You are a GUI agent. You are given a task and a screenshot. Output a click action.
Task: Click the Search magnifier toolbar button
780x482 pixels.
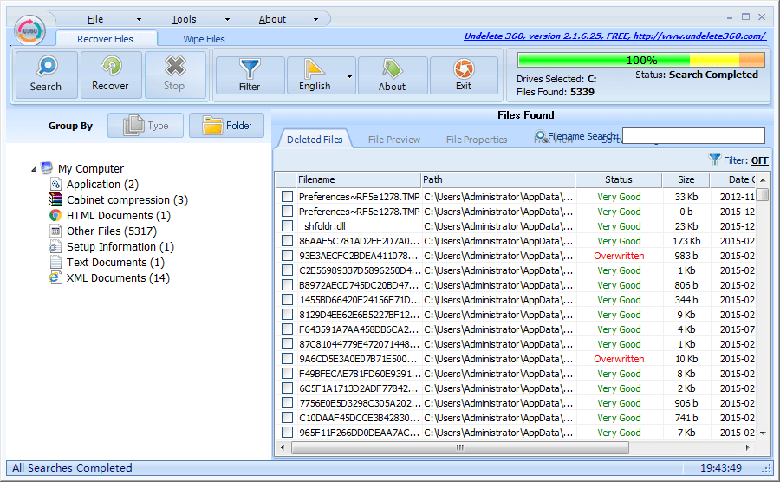pos(46,75)
